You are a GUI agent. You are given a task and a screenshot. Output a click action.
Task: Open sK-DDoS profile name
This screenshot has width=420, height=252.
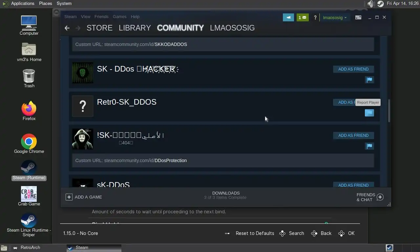pos(113,185)
